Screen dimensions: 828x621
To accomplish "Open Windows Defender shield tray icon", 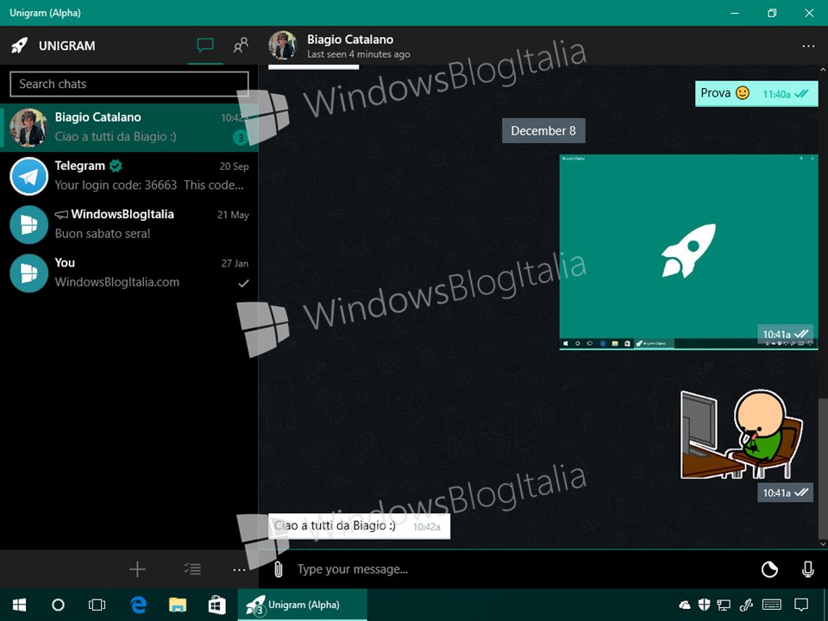I will click(704, 605).
